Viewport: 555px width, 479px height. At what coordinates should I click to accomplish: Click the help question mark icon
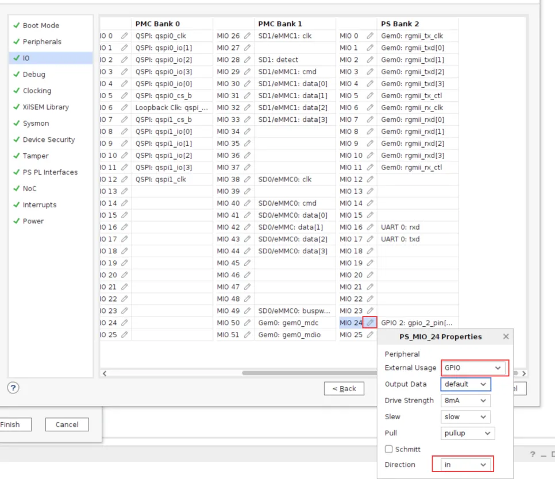[13, 388]
